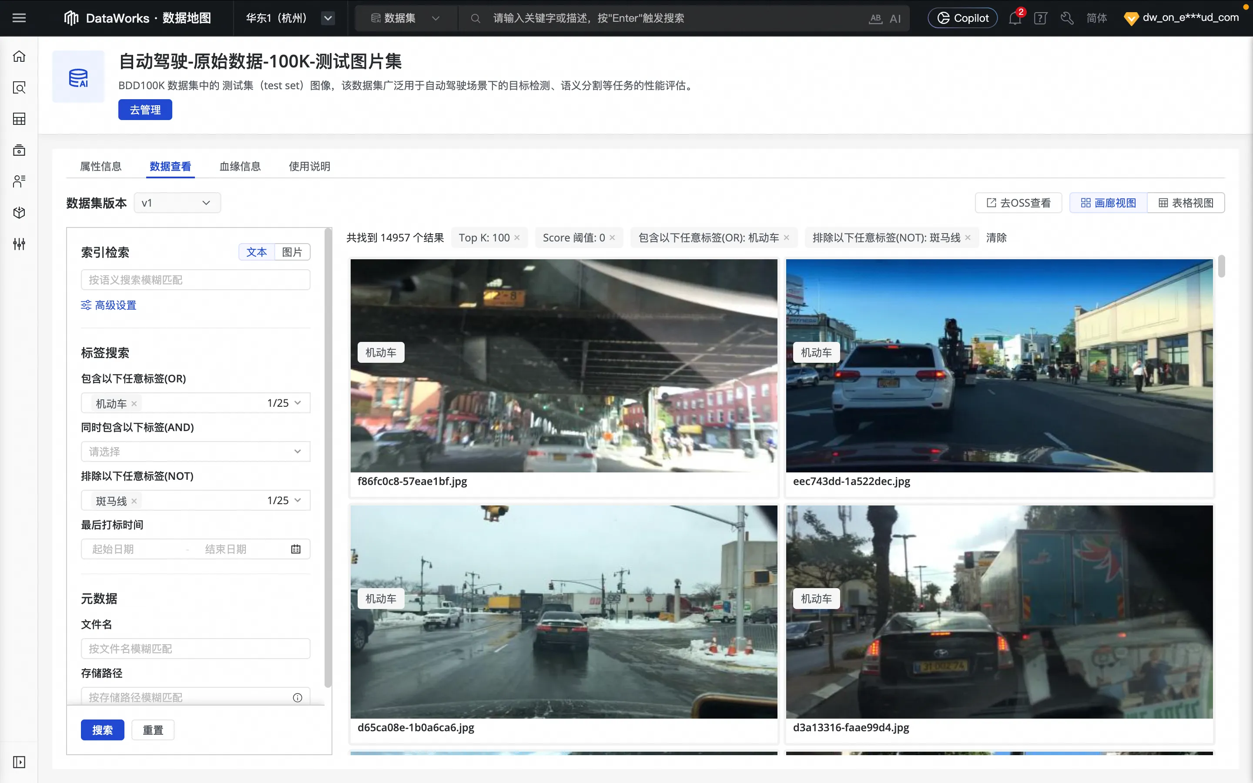The image size is (1253, 783).
Task: Select the configuration sliders icon in the sidebar
Action: tap(19, 244)
